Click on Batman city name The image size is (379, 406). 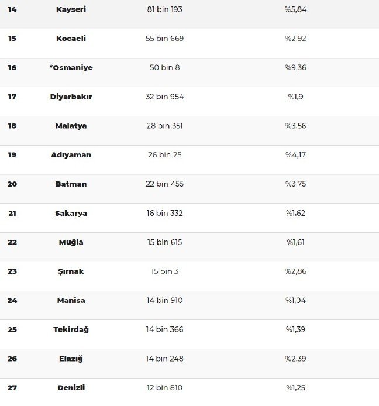coord(71,184)
